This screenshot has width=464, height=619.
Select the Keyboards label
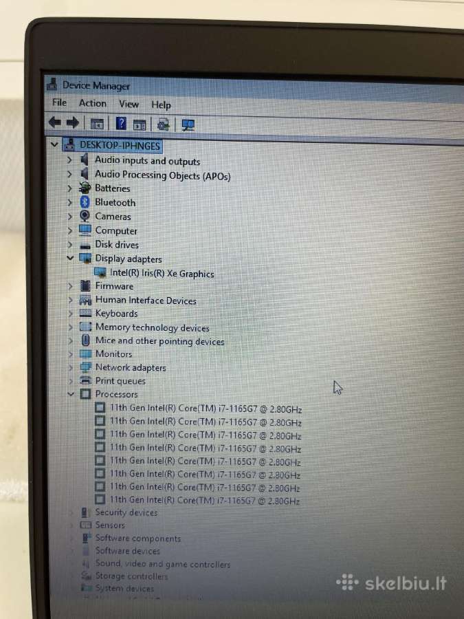point(116,314)
